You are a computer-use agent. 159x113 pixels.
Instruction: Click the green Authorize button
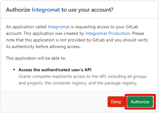140,102
